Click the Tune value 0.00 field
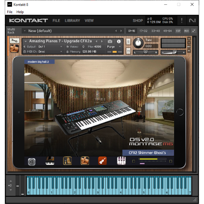 pyautogui.click(x=151, y=46)
